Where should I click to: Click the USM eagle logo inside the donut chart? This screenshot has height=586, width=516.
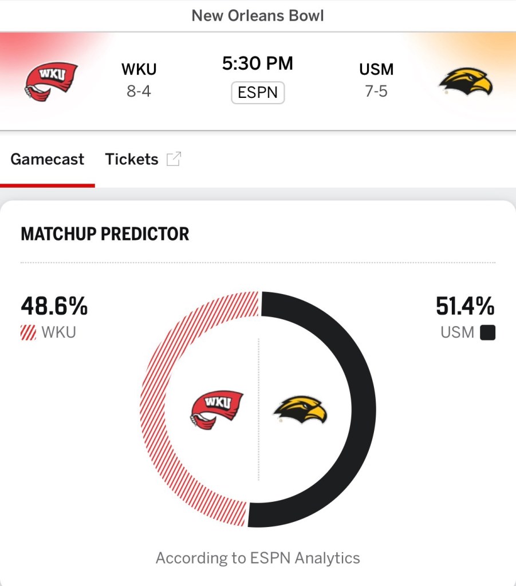300,410
